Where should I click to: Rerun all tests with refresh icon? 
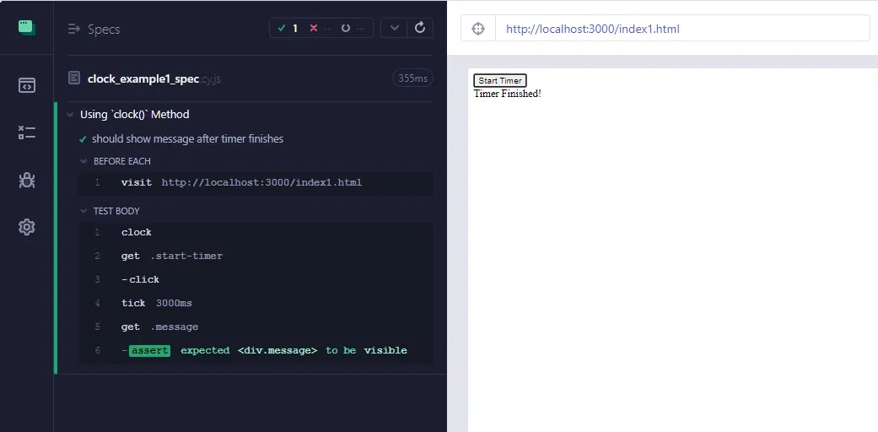click(420, 28)
